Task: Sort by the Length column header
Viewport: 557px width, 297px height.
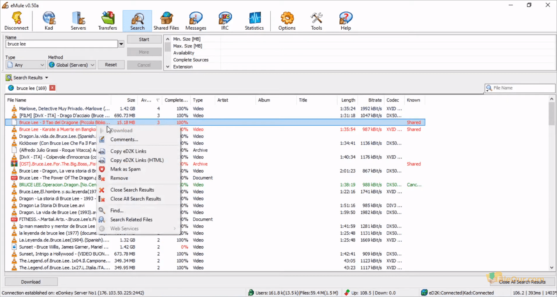Action: point(347,100)
